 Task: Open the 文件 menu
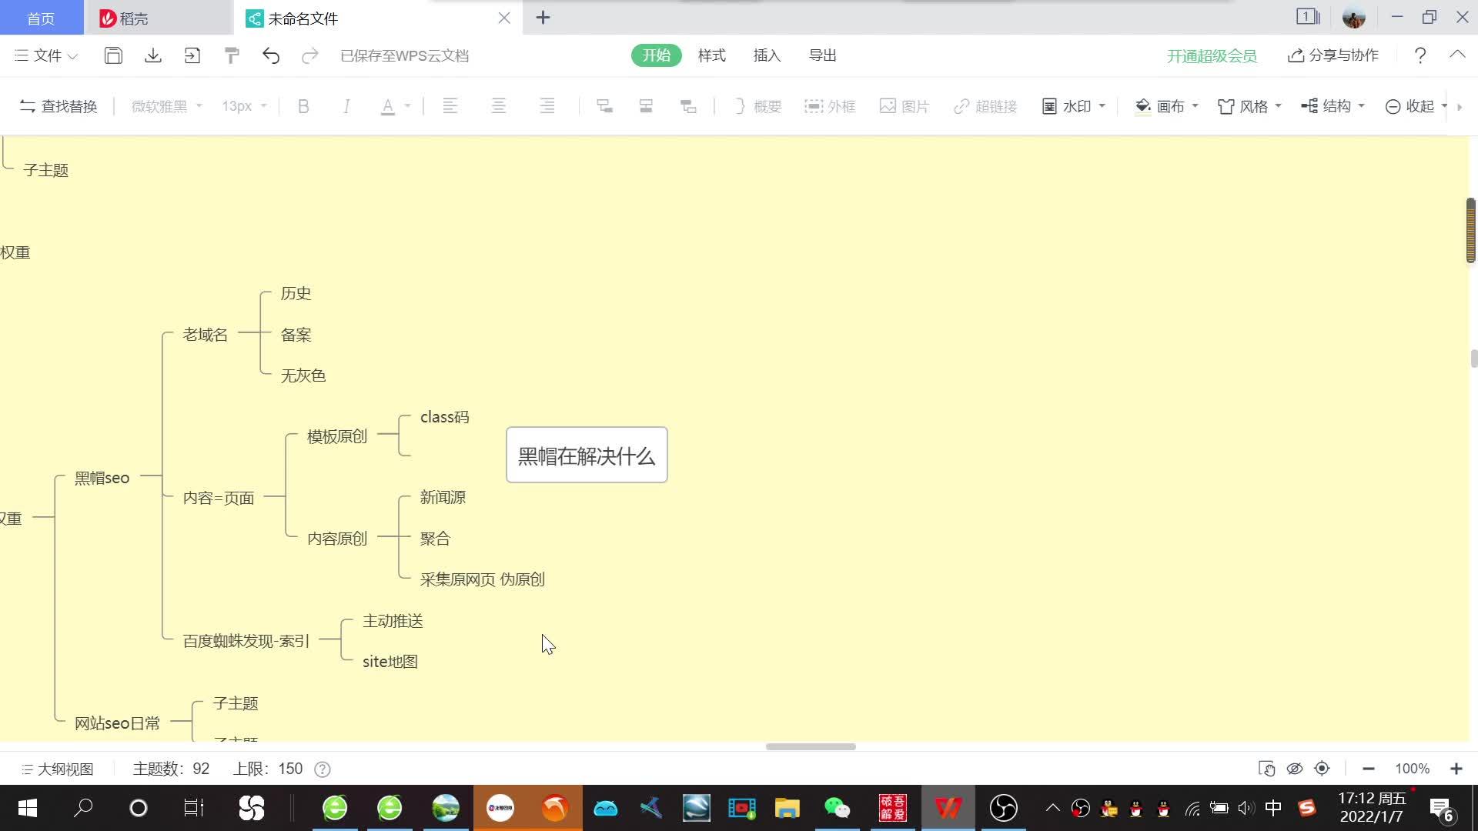tap(46, 55)
